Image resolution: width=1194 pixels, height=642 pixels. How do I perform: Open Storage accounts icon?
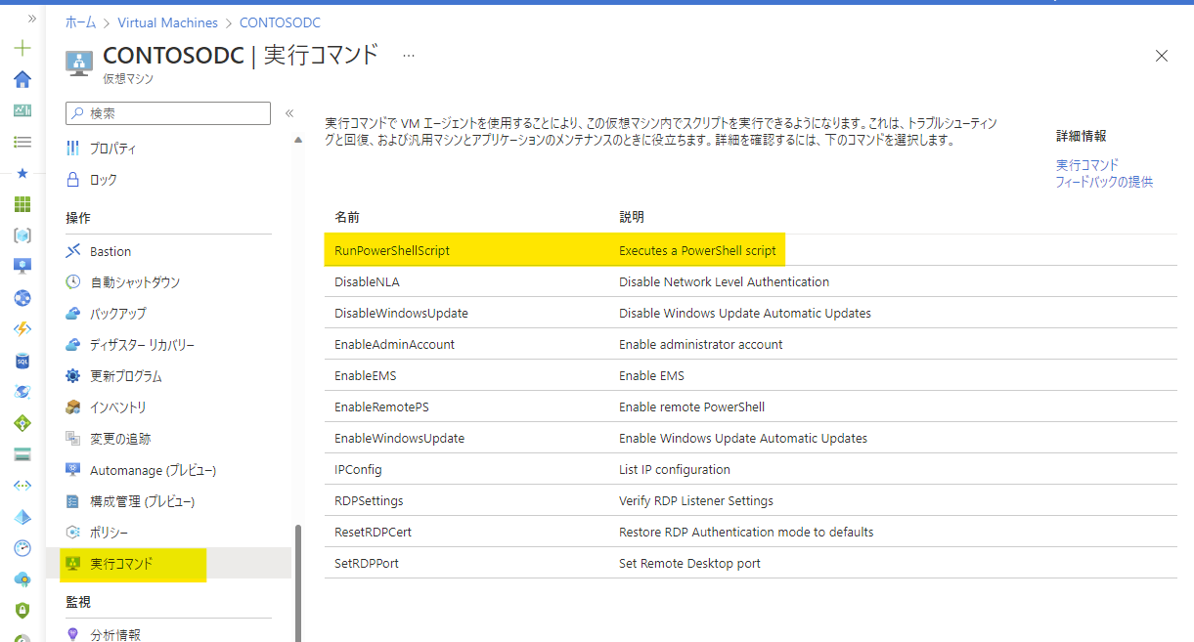22,454
